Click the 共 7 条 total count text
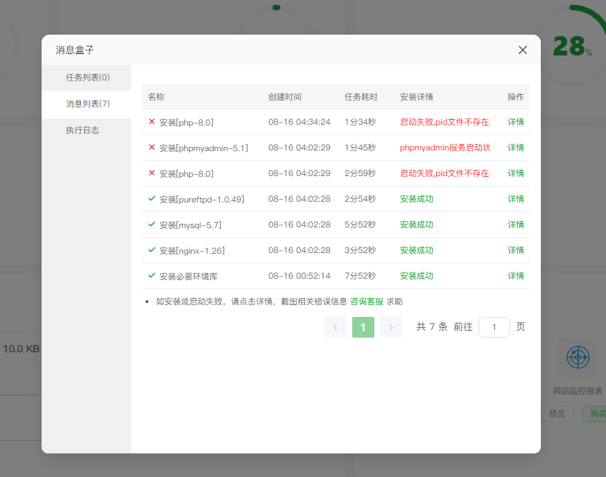 [x=432, y=327]
